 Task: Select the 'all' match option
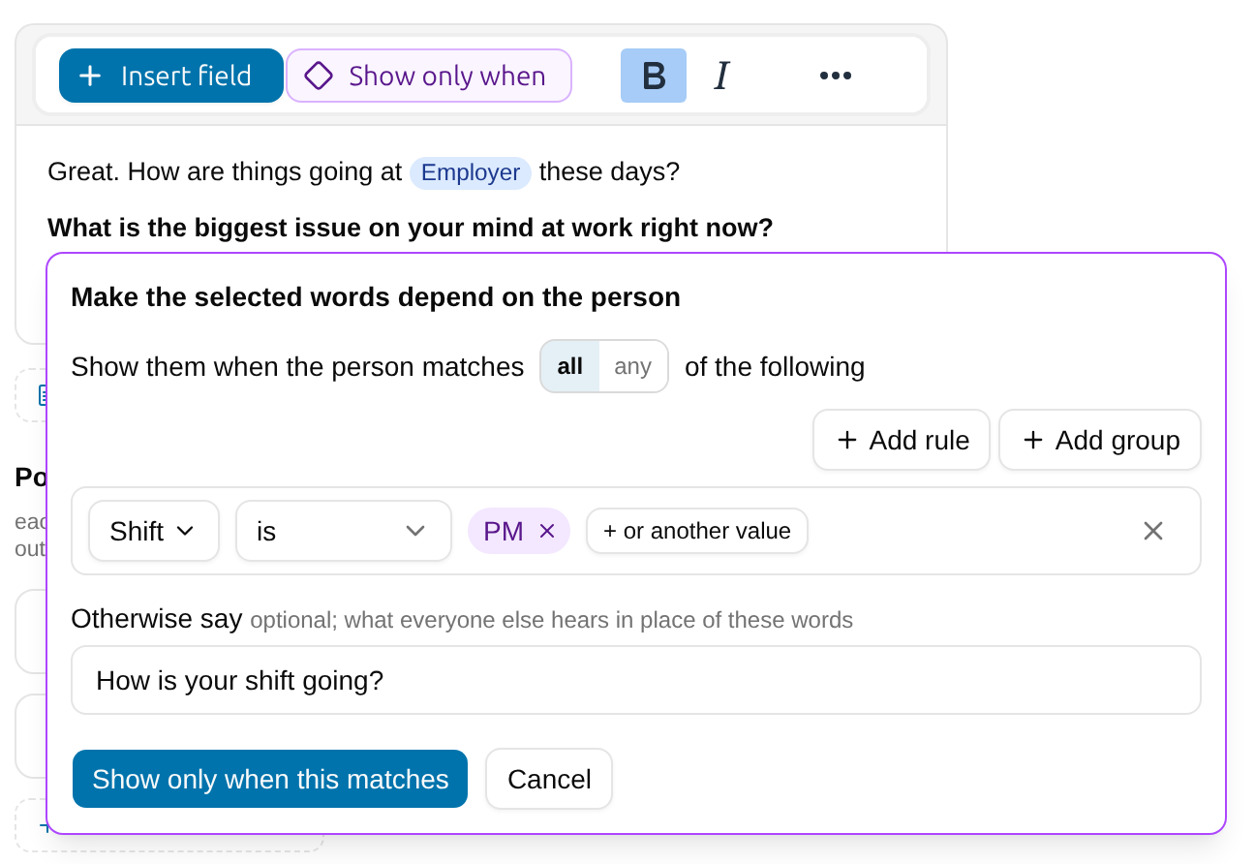click(570, 366)
